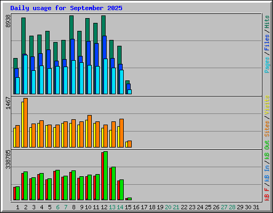Image resolution: width=273 pixels, height=213 pixels.
Task: Select day 22 on the axis
Action: pos(184,207)
